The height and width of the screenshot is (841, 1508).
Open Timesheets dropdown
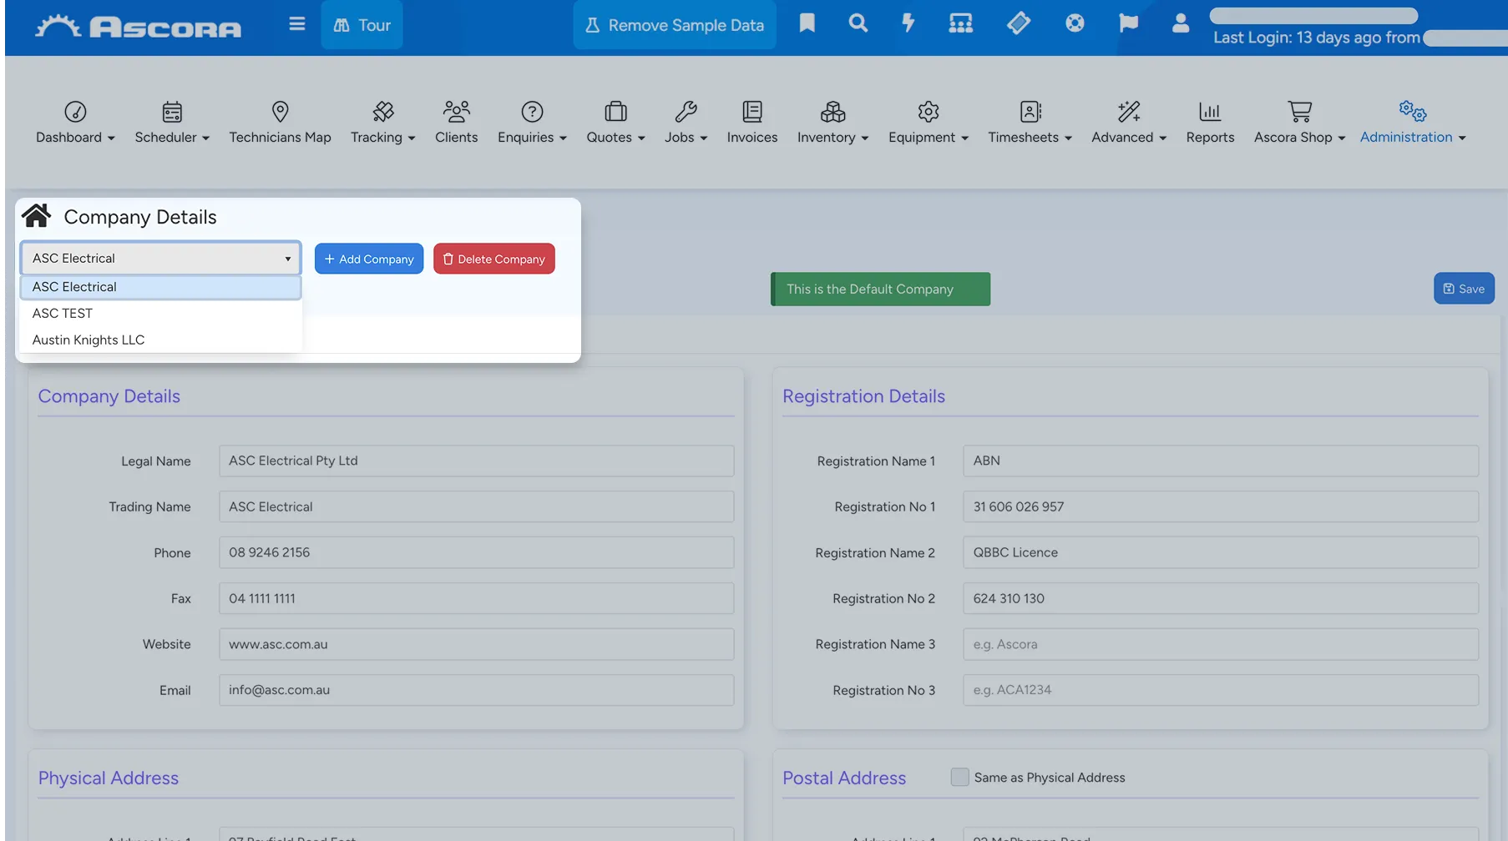point(1030,123)
